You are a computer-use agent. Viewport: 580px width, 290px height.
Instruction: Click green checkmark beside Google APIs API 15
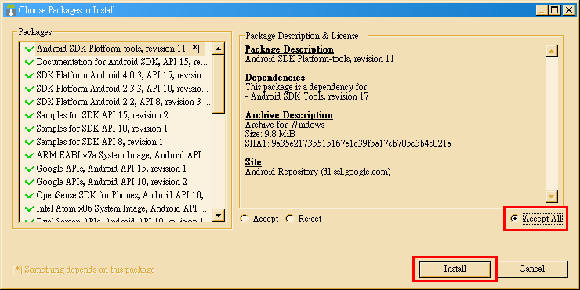tap(29, 169)
